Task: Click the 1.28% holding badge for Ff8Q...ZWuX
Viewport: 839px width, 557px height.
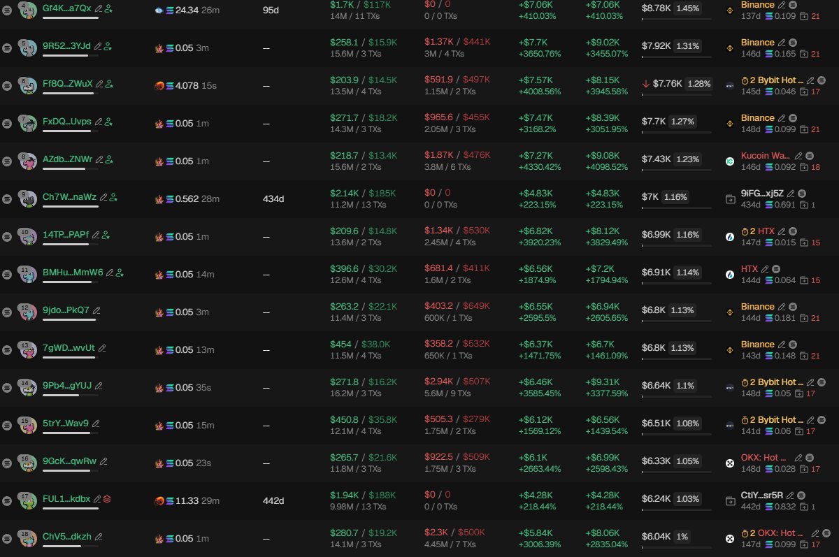Action: point(699,84)
